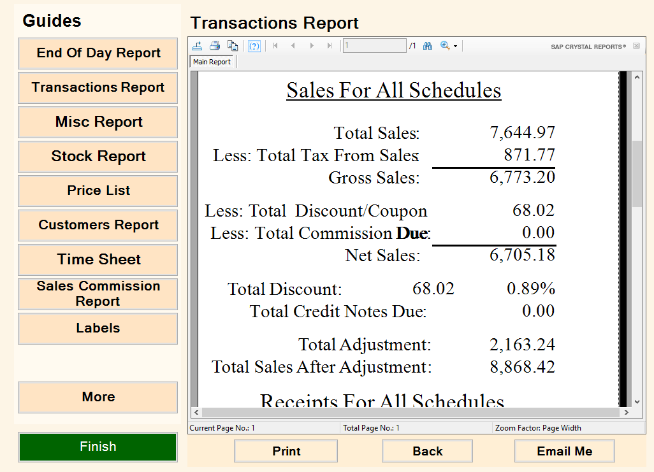
Task: Expand More guides button
Action: pyautogui.click(x=98, y=397)
